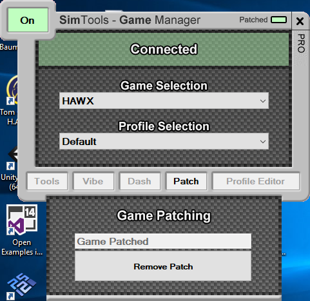Click the Game Selection label
The height and width of the screenshot is (301, 310).
[164, 86]
